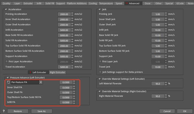Increase Base Solid Fill Acceleration with up arrow
Screen dimensions: 194x114
click(72, 34)
